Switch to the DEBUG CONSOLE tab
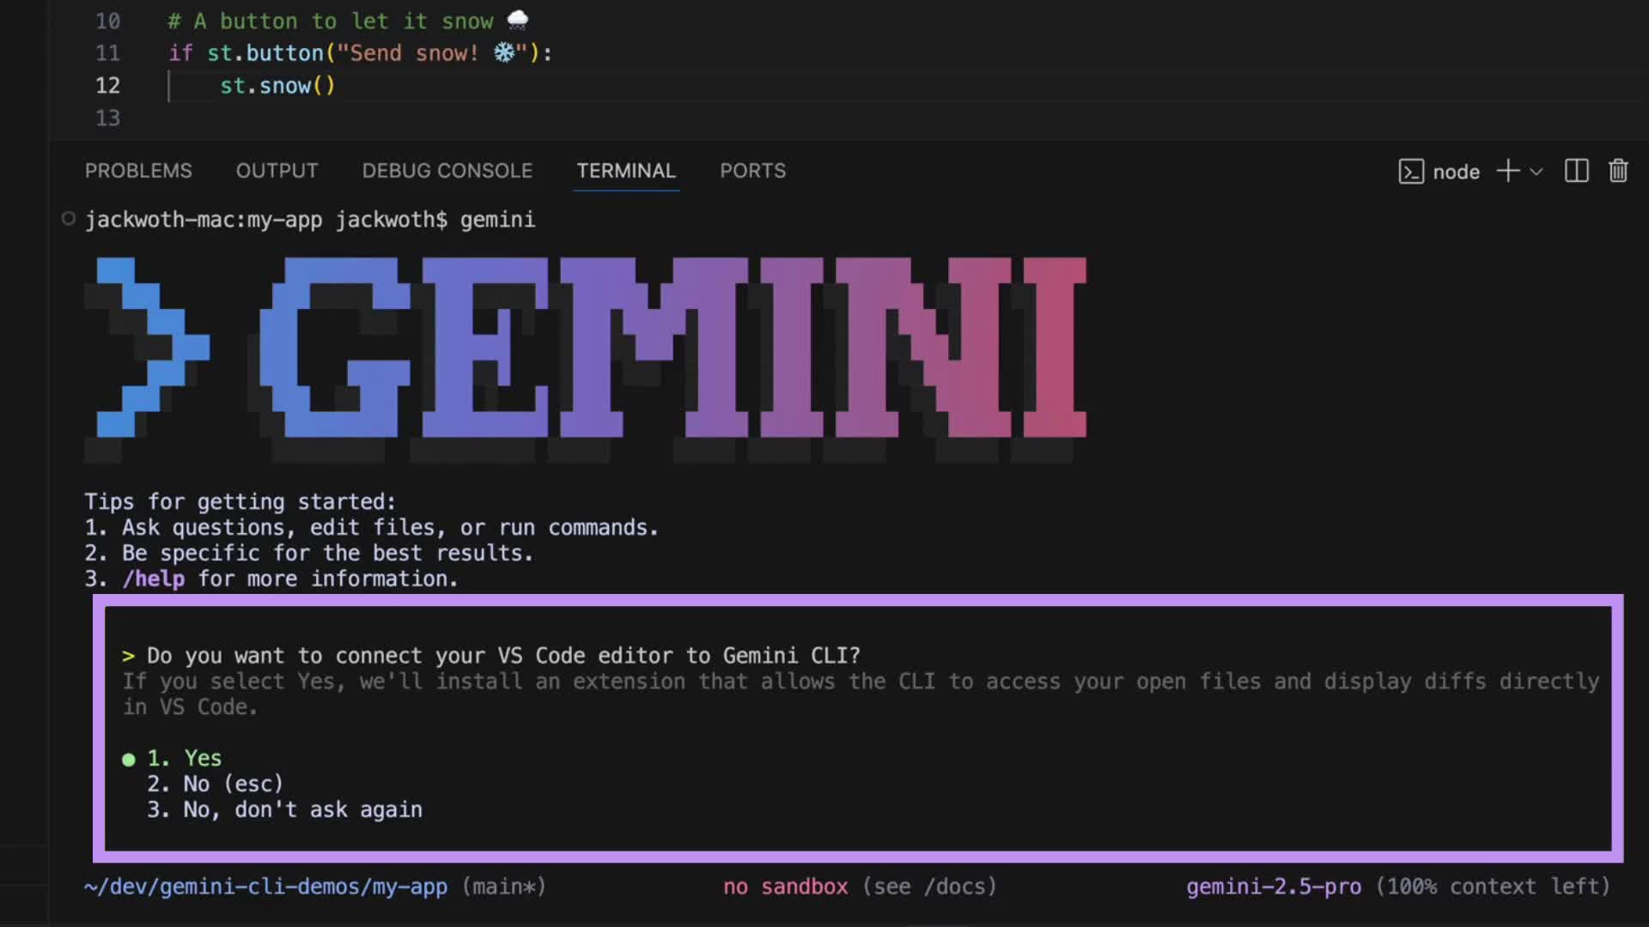This screenshot has height=927, width=1649. tap(447, 171)
